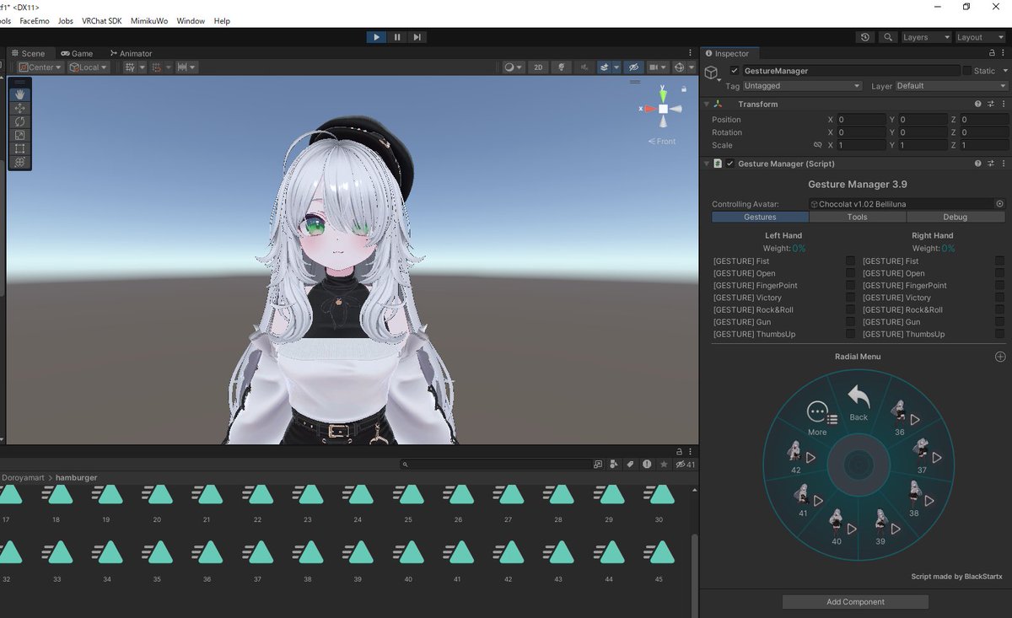Click the Add Component button
This screenshot has height=618, width=1012.
click(x=855, y=601)
